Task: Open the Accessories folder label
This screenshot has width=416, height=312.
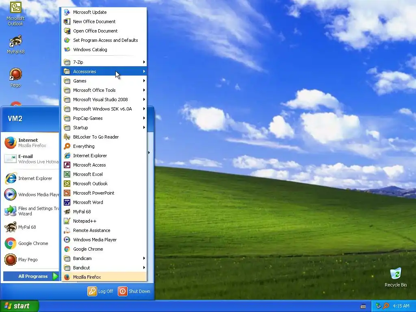Action: coord(84,71)
